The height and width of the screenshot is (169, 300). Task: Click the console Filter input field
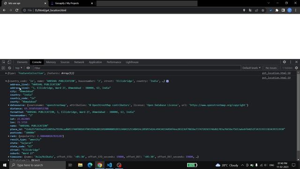(137, 68)
